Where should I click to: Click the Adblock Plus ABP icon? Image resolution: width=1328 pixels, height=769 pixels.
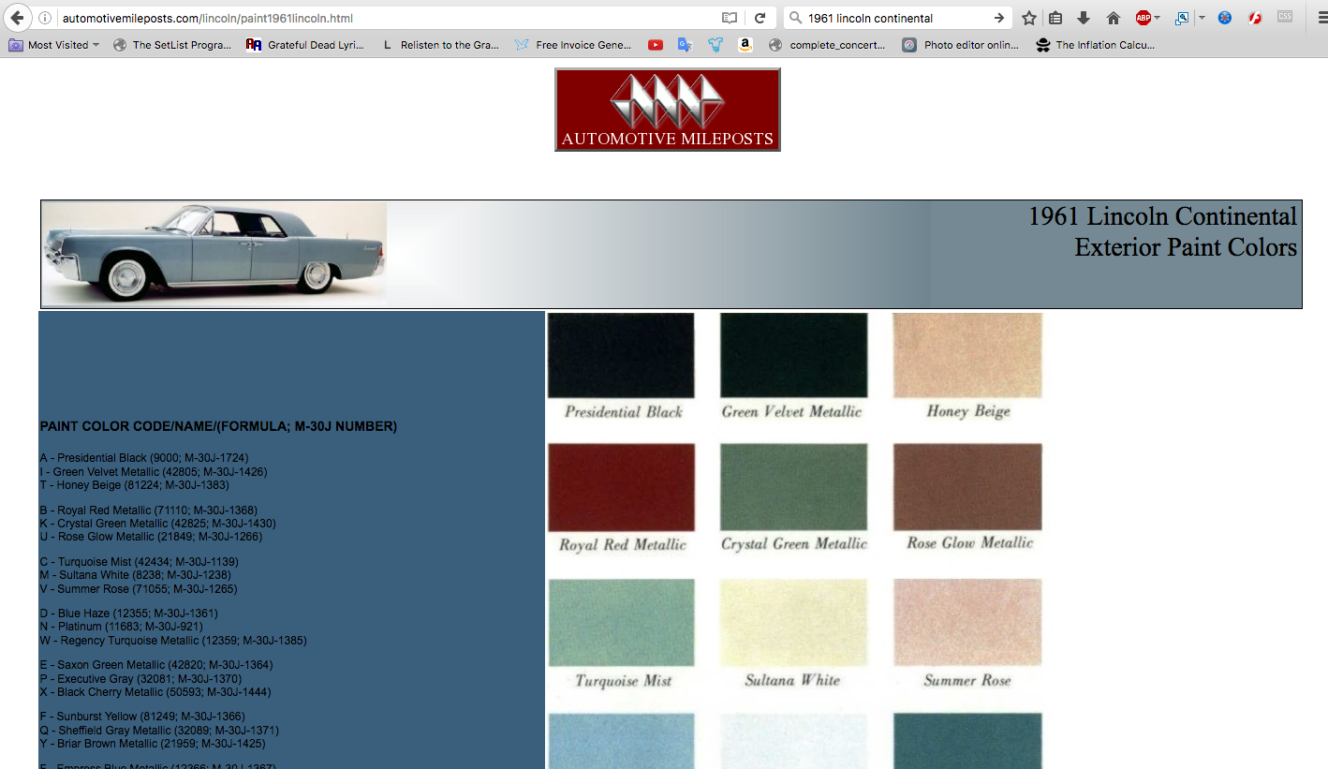click(x=1143, y=18)
